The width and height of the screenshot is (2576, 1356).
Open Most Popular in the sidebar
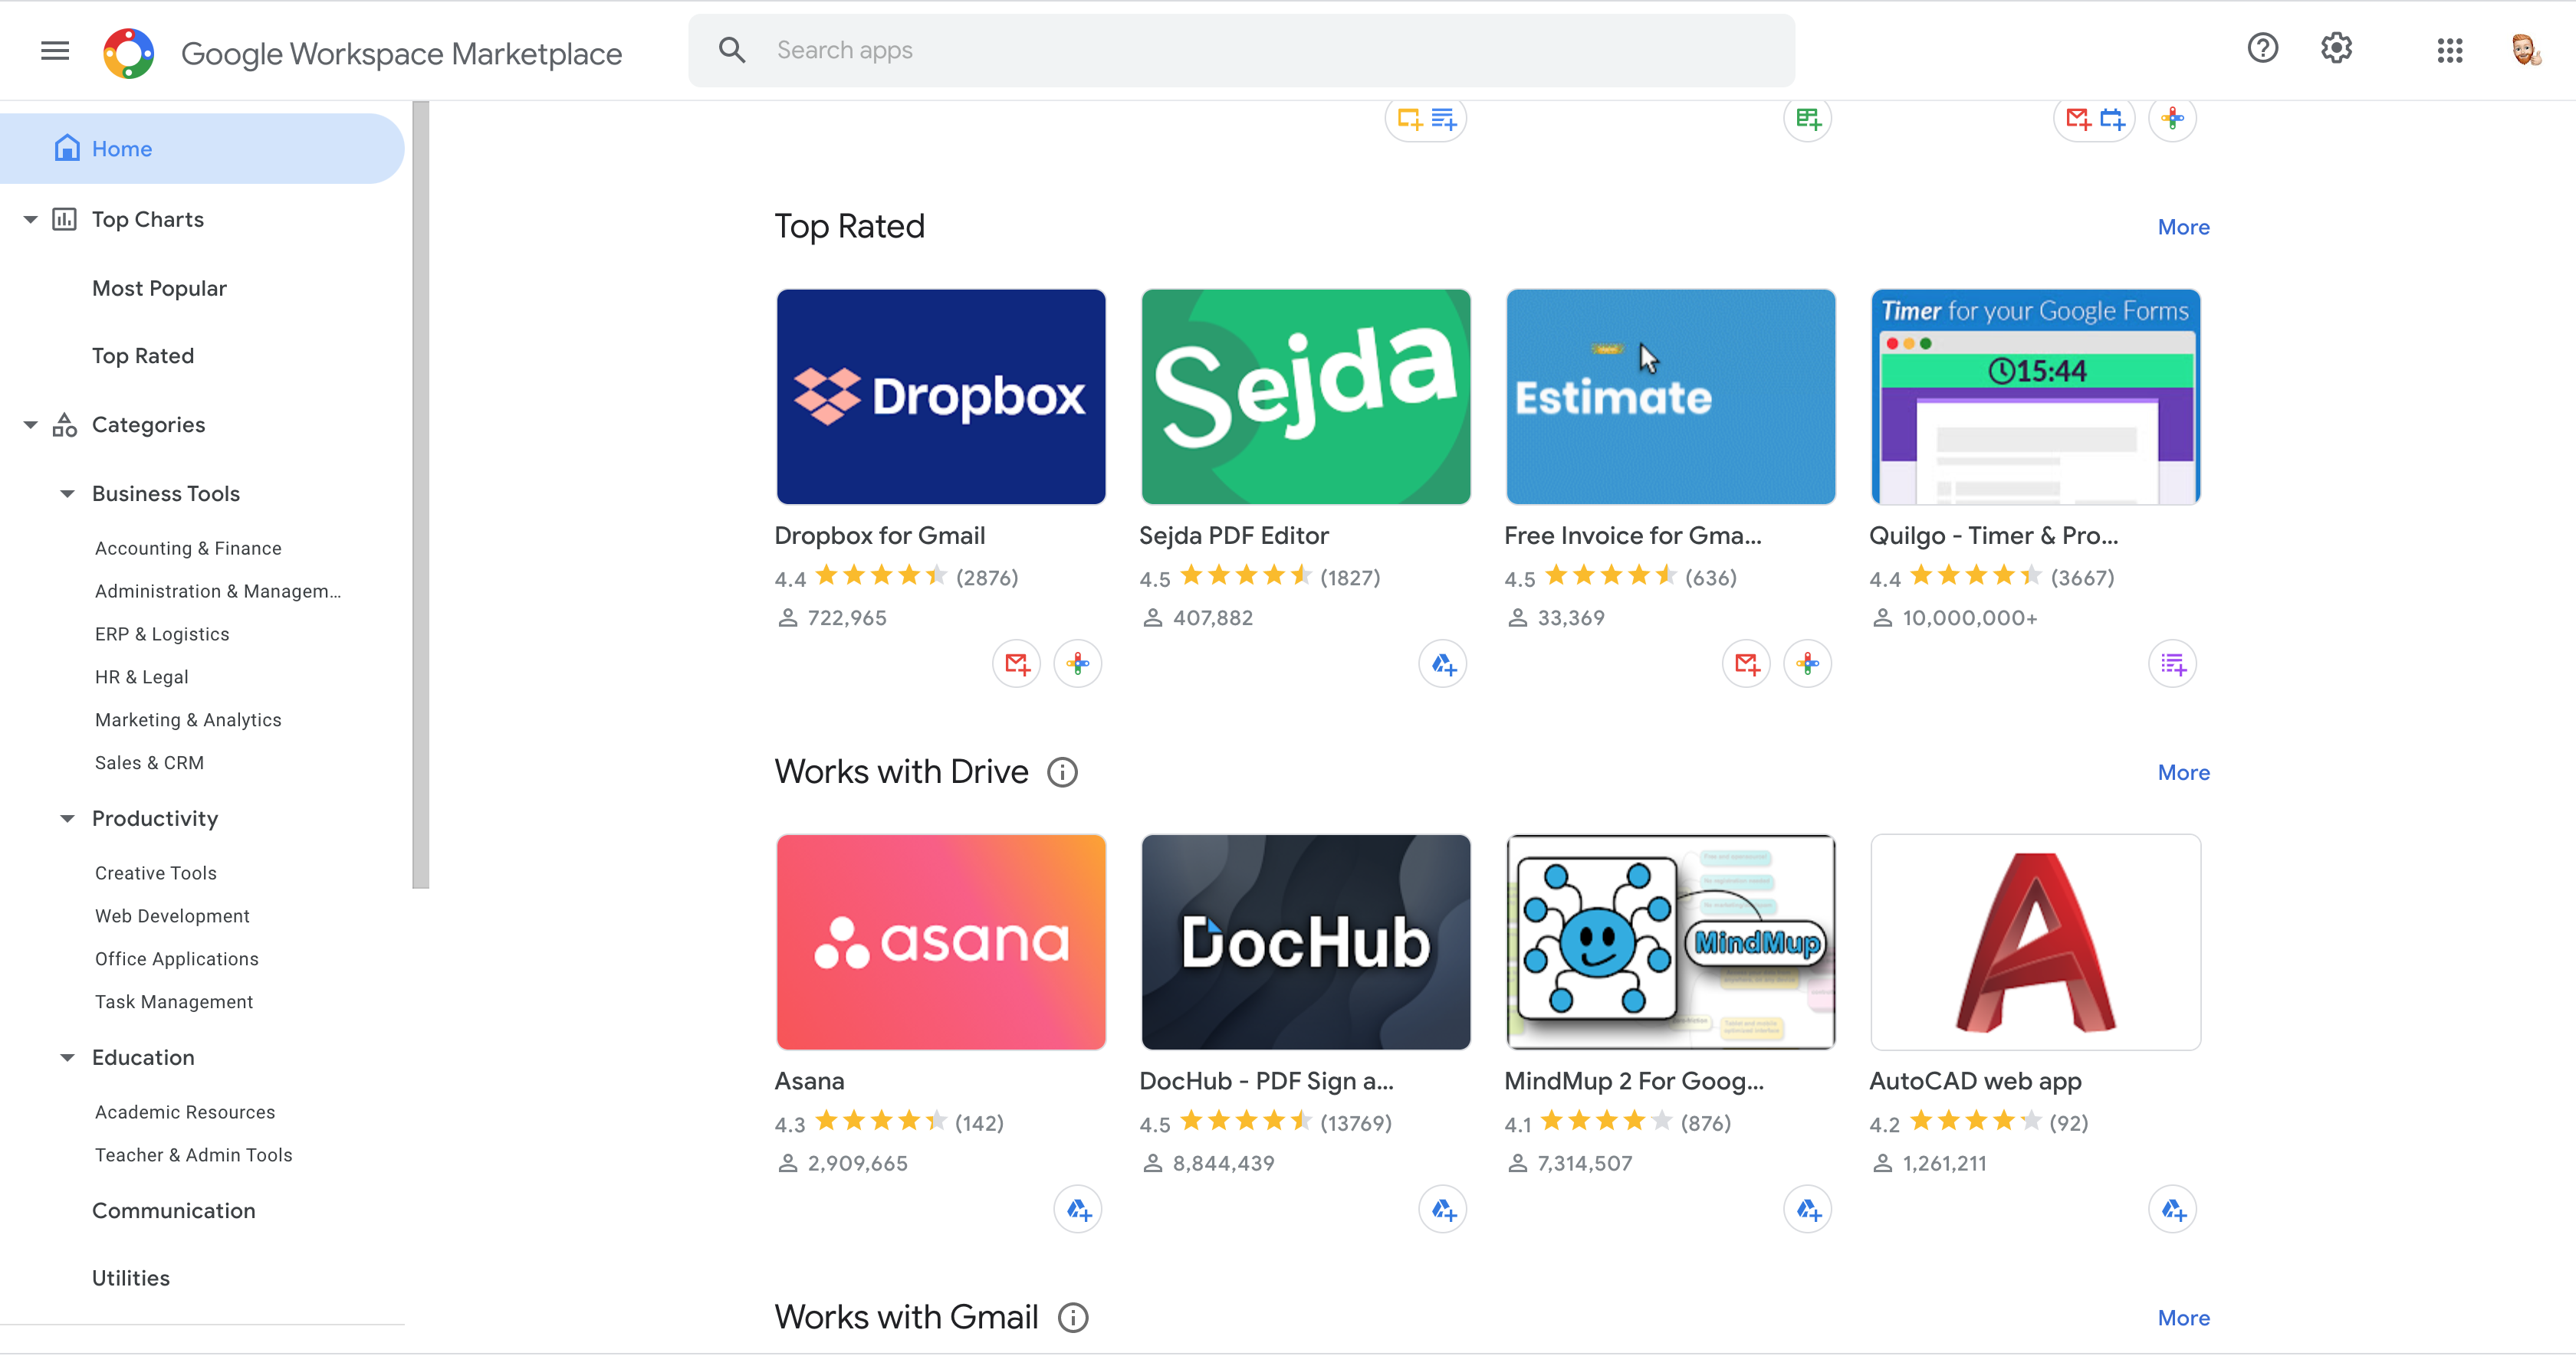[159, 289]
